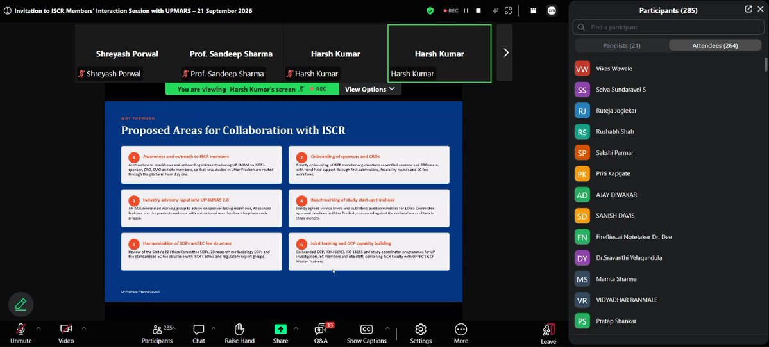Select the AD avatar for AJAY DIWAKAR

(x=582, y=195)
